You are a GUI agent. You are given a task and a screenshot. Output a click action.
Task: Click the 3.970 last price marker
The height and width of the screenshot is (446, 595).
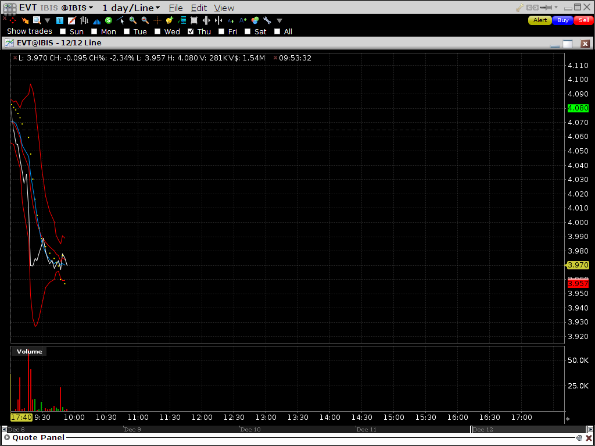click(577, 265)
